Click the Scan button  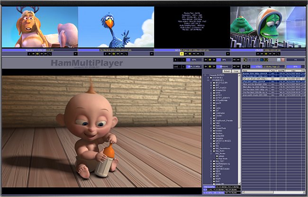[236, 71]
